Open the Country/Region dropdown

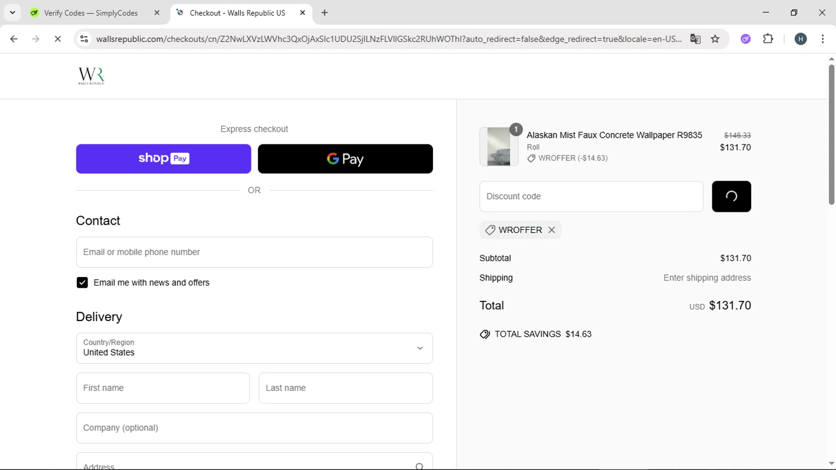tap(255, 348)
